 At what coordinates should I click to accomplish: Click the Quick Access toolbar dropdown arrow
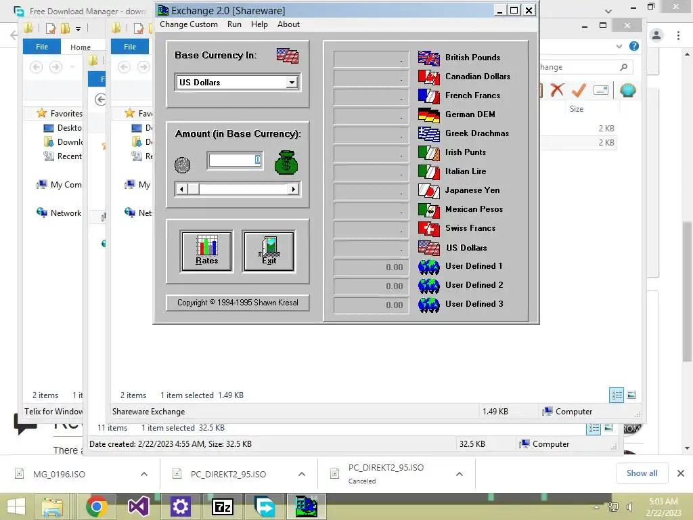pyautogui.click(x=79, y=29)
